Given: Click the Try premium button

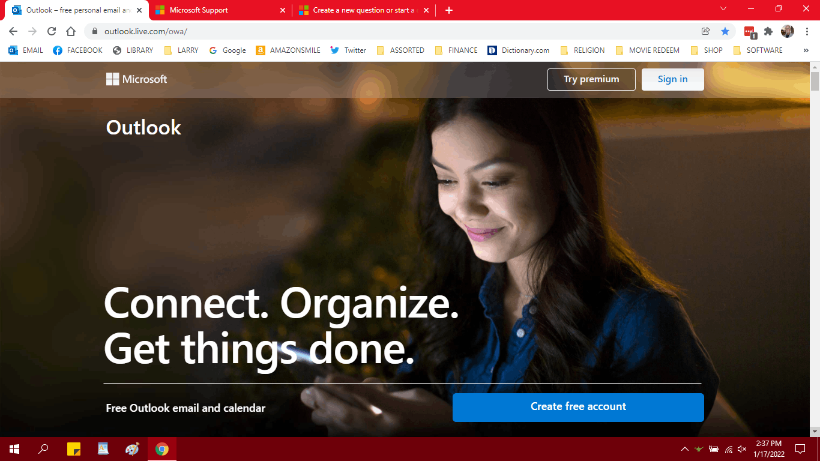Looking at the screenshot, I should point(591,79).
